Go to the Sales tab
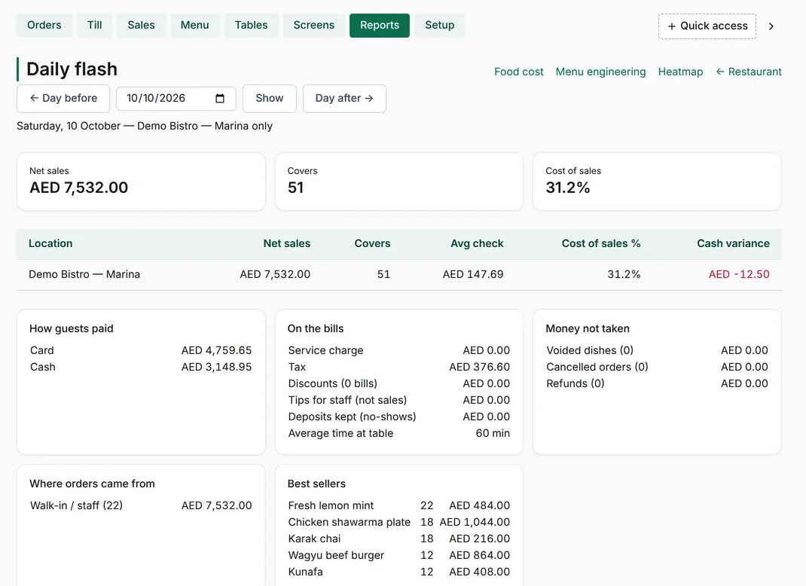The width and height of the screenshot is (806, 586). coord(142,25)
